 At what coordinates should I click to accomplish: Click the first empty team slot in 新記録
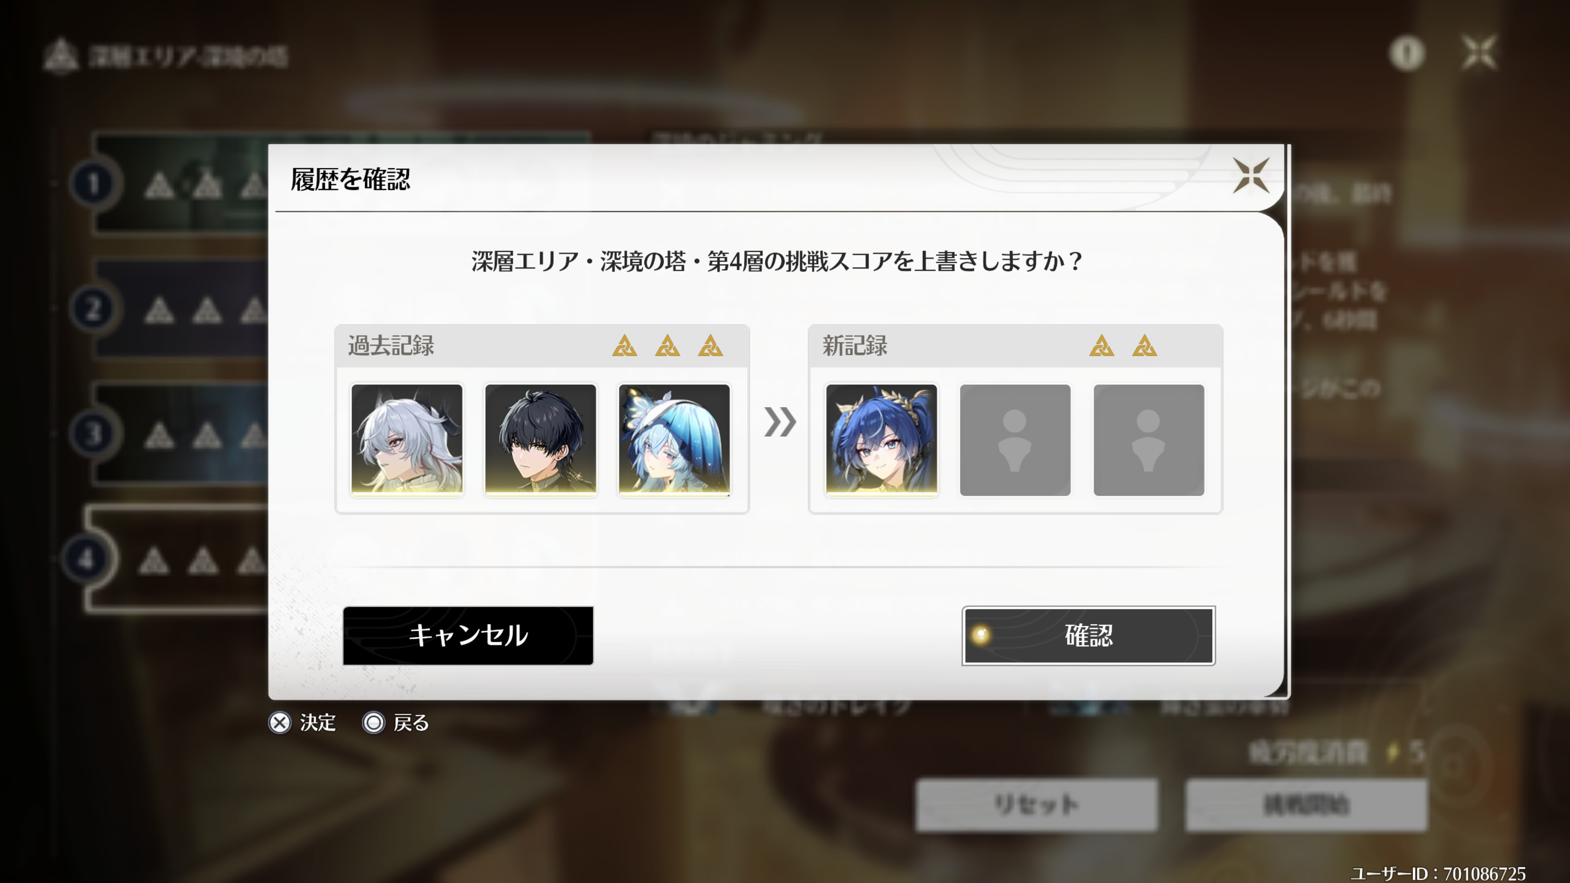point(1015,439)
